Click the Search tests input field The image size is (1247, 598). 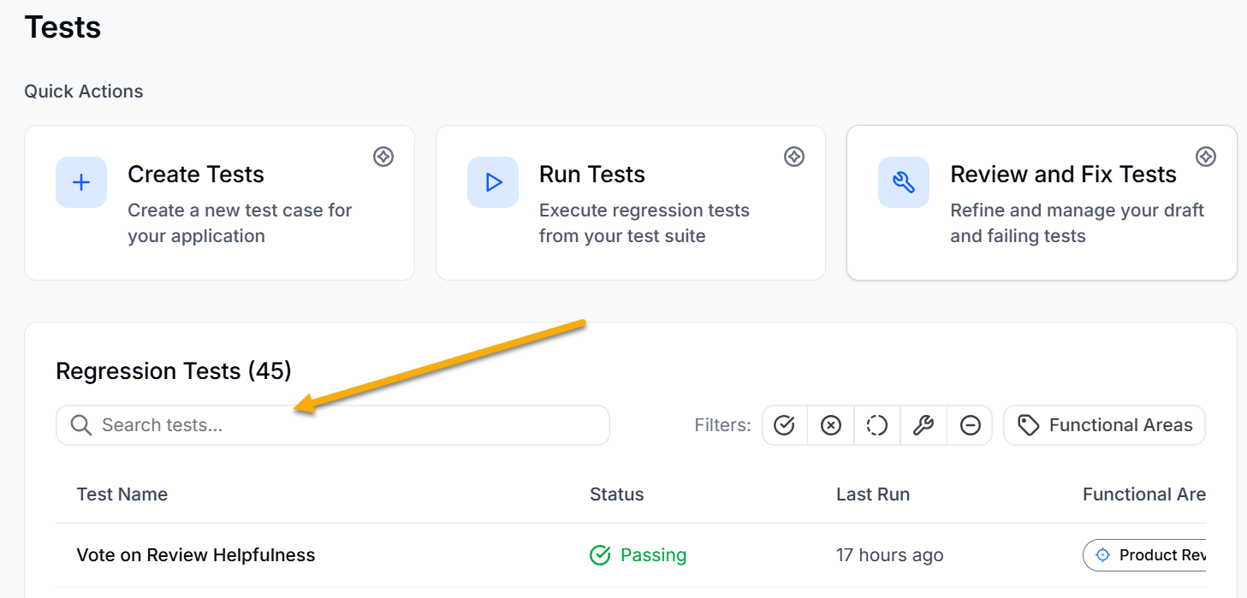coord(332,424)
